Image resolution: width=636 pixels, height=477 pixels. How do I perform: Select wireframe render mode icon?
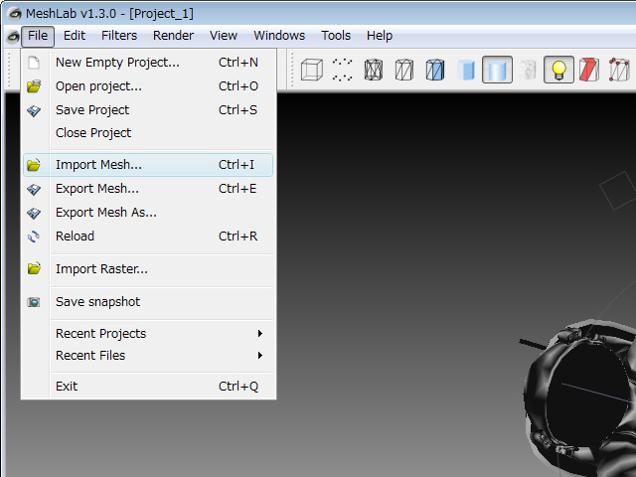click(374, 70)
